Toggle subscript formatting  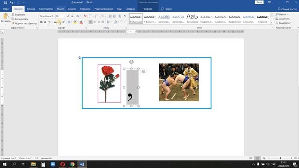59,22
